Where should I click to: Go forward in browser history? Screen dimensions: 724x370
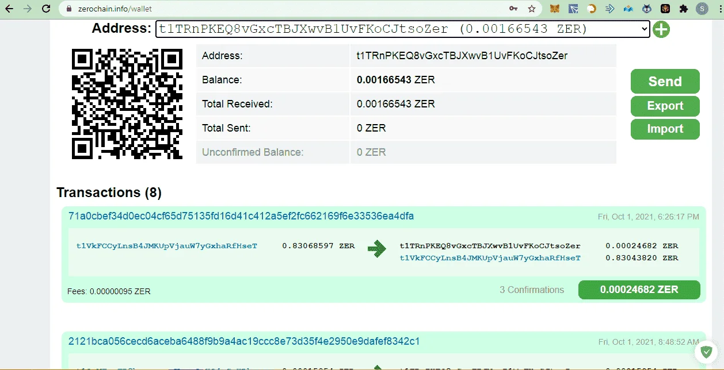click(28, 9)
